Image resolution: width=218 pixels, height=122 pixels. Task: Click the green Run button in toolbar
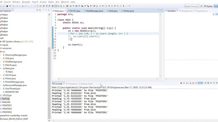[x=76, y=6]
